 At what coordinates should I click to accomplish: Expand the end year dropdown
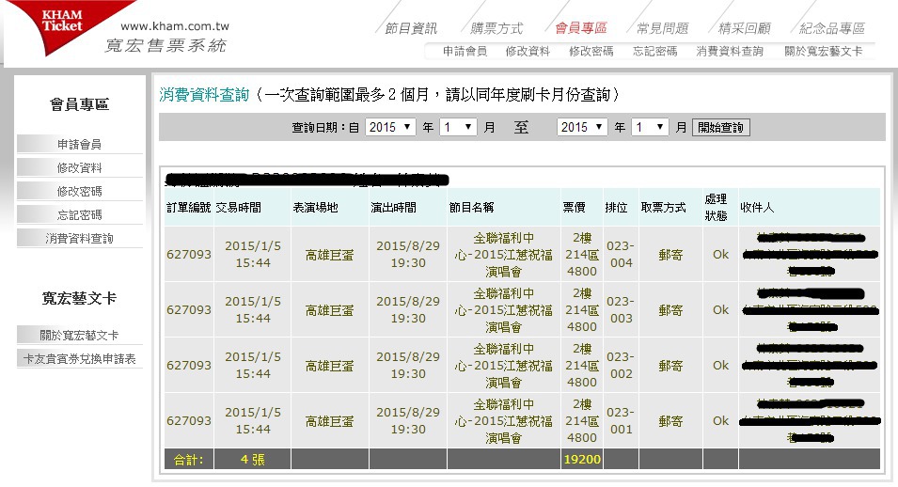point(582,127)
